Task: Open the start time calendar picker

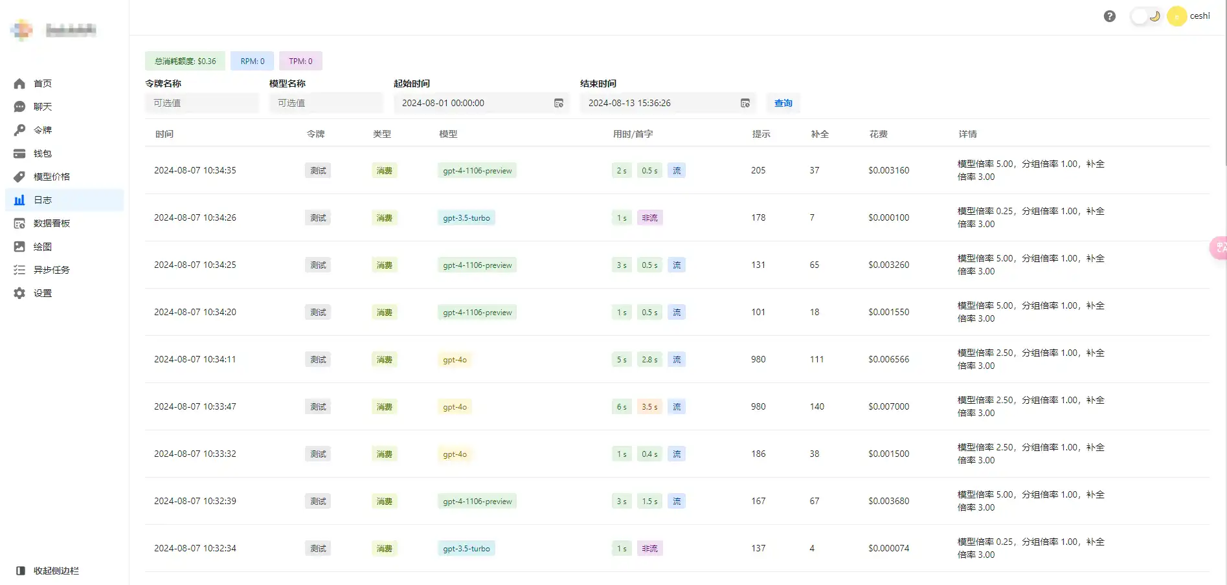Action: (x=558, y=103)
